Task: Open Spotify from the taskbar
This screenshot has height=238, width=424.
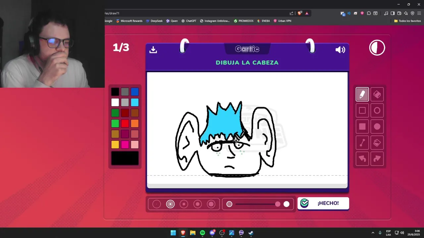Action: point(202,233)
